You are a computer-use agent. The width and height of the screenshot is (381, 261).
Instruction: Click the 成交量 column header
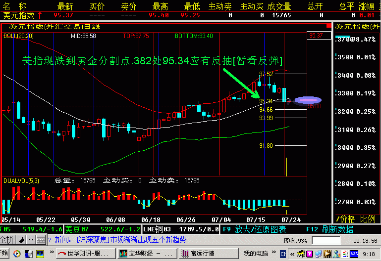[279, 6]
